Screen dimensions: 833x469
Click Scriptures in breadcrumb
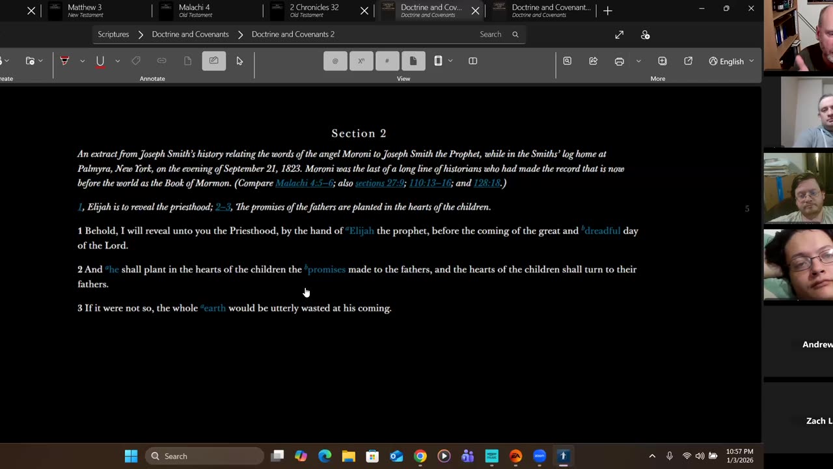click(x=113, y=34)
